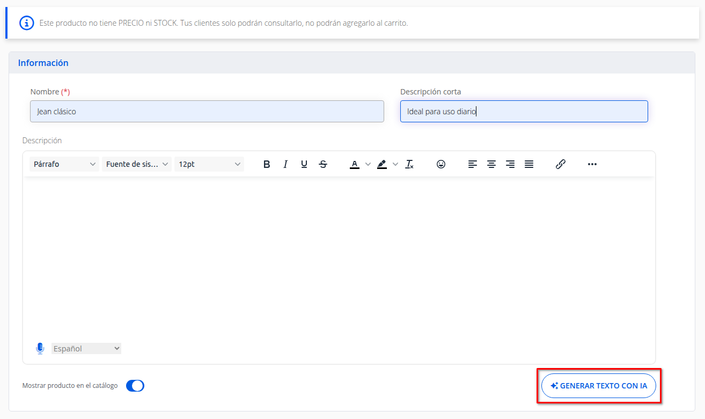Screen dimensions: 705x419
Task: Click the microphone dictation icon
Action: pos(40,349)
